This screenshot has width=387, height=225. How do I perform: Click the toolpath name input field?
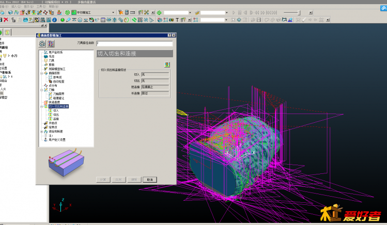134,43
